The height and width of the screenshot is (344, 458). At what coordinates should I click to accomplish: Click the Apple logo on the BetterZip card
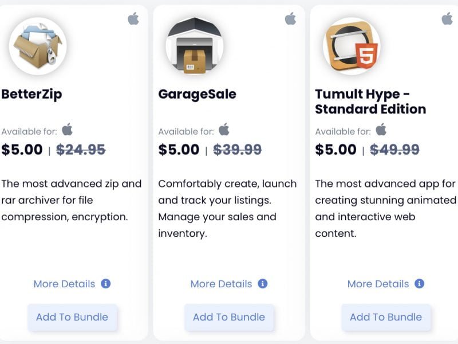pyautogui.click(x=133, y=18)
